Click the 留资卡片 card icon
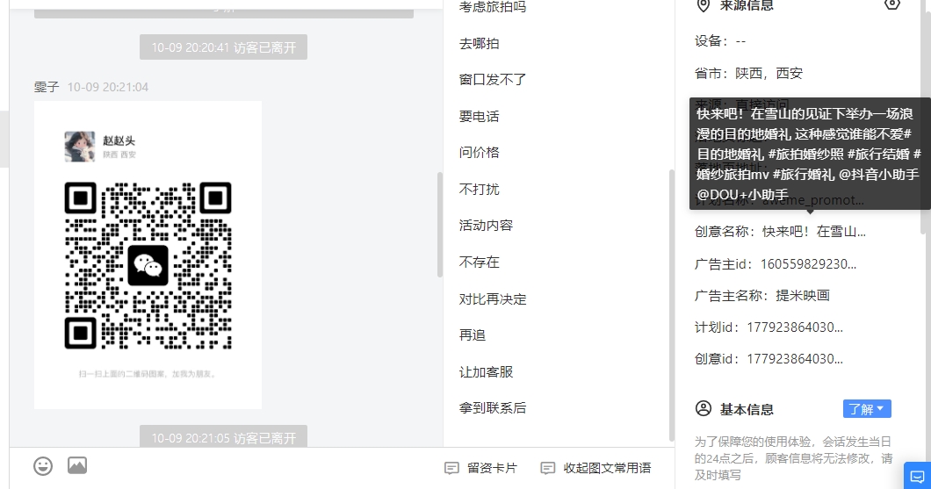Viewport: 931px width, 489px height. click(x=451, y=468)
